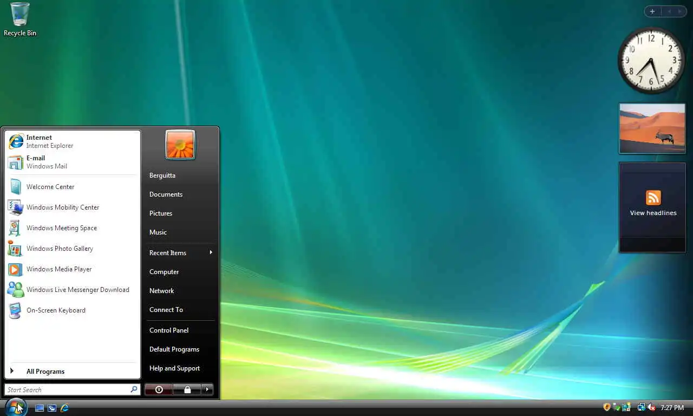Click the power sleep button
This screenshot has height=416, width=693.
tap(159, 389)
